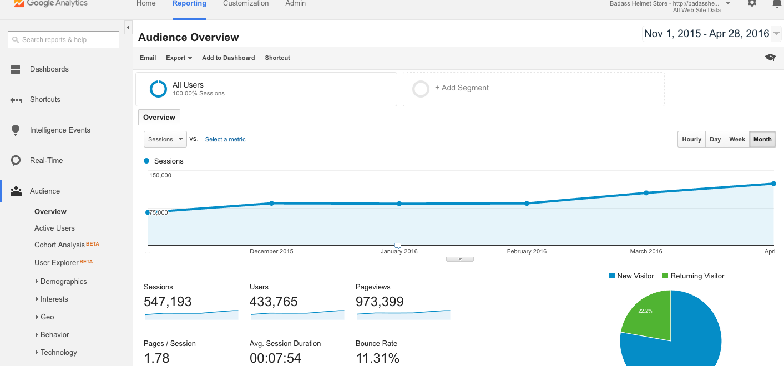Select the Overview tab above the chart

(x=159, y=118)
